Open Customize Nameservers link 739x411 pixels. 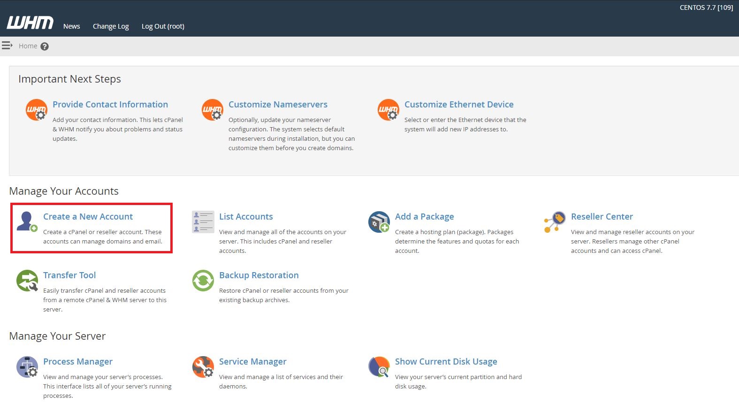278,105
